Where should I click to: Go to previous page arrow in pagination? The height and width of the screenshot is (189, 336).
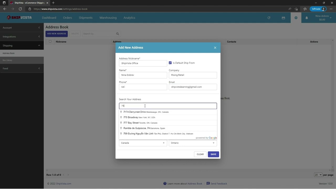(64, 175)
